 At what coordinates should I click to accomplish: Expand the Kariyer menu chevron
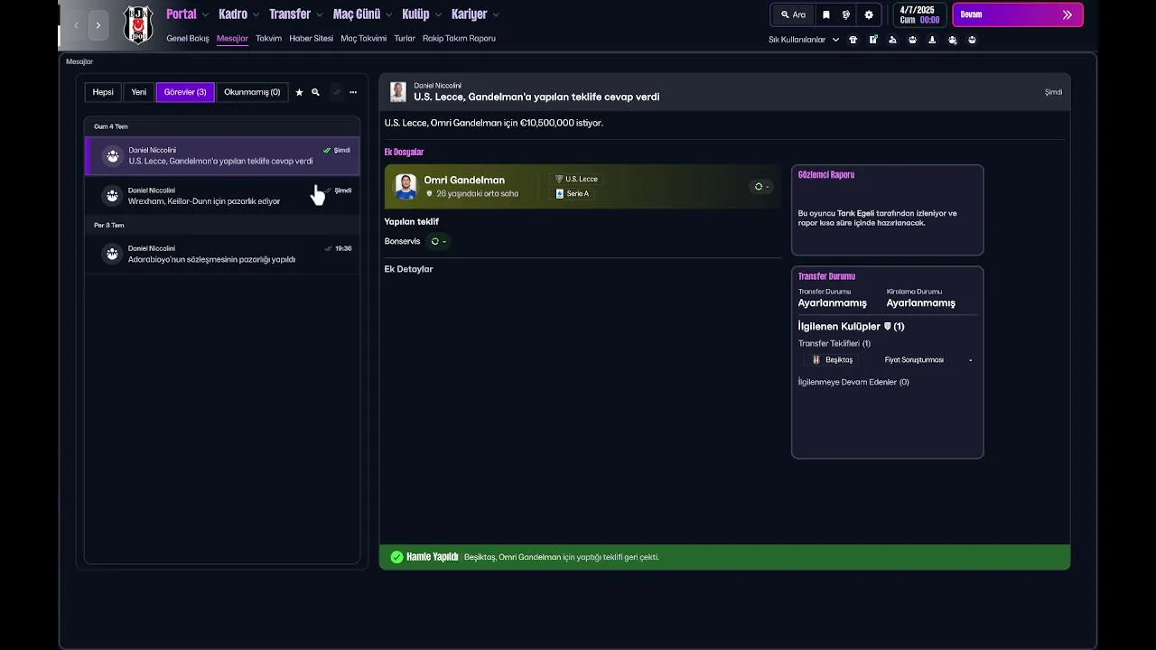pyautogui.click(x=496, y=14)
